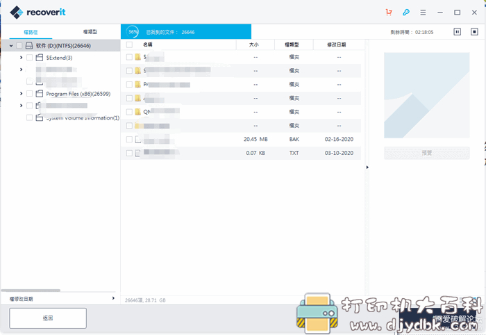Sort by the 修改日期 column header

pyautogui.click(x=337, y=44)
